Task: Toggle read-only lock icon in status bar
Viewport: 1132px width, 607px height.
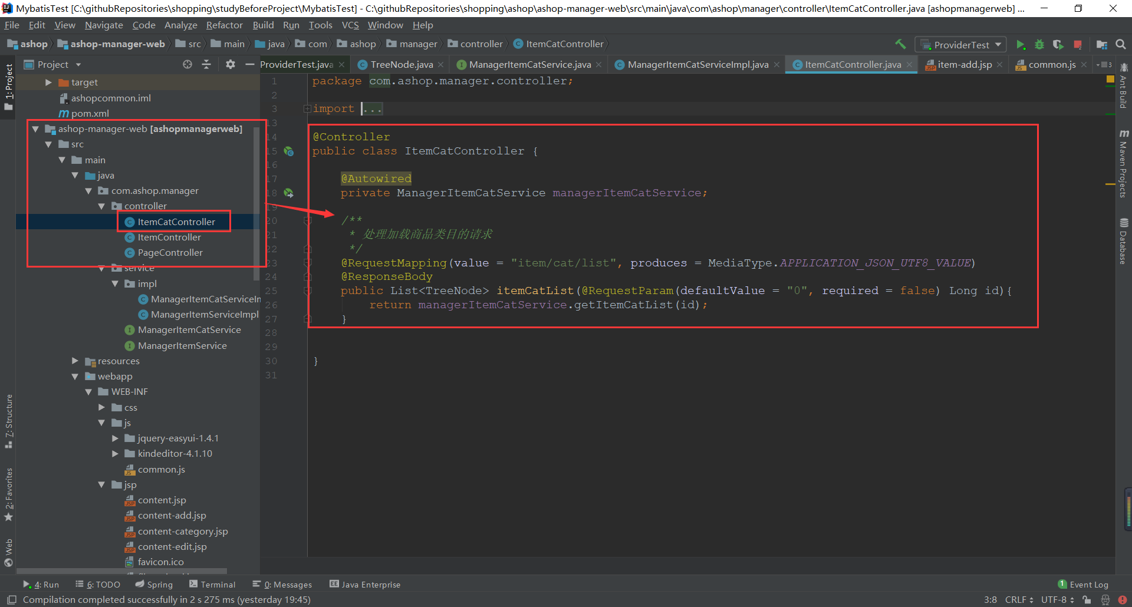Action: click(1087, 600)
